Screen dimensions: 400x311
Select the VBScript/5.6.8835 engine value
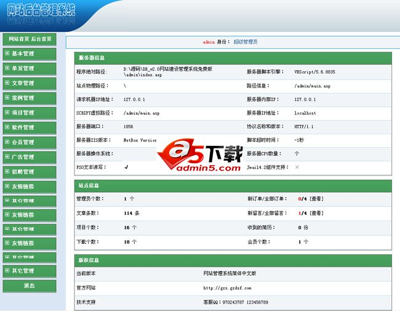(x=315, y=72)
